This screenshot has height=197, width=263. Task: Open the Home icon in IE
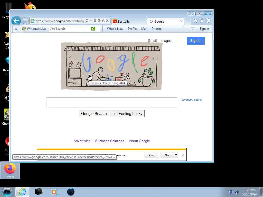point(195,21)
